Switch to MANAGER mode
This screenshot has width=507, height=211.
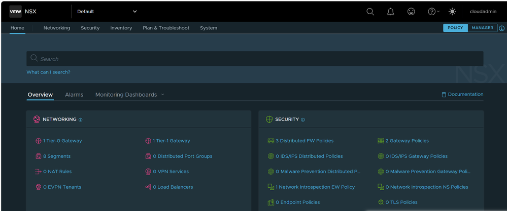(x=483, y=28)
